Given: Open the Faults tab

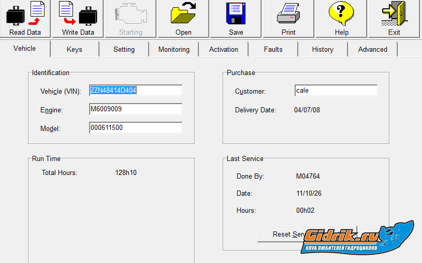Looking at the screenshot, I should (x=273, y=50).
